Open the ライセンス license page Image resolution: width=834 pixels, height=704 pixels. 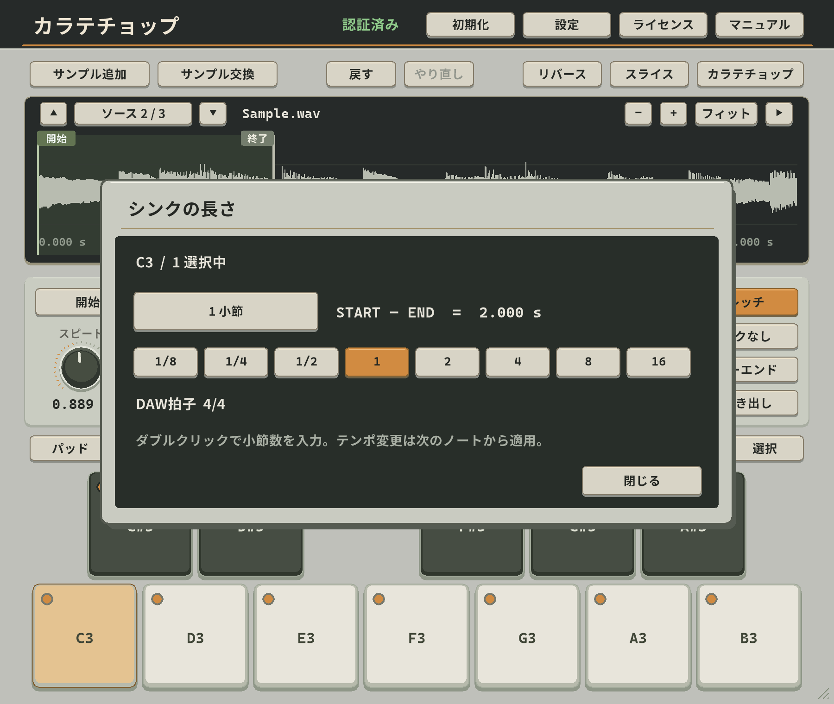pos(663,25)
